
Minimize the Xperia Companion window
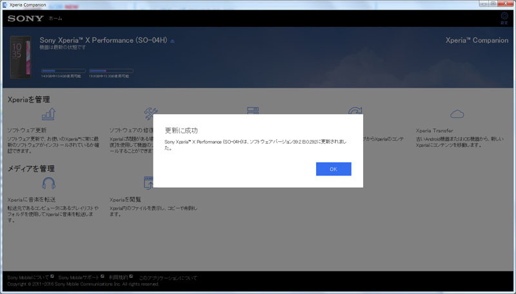pyautogui.click(x=484, y=4)
